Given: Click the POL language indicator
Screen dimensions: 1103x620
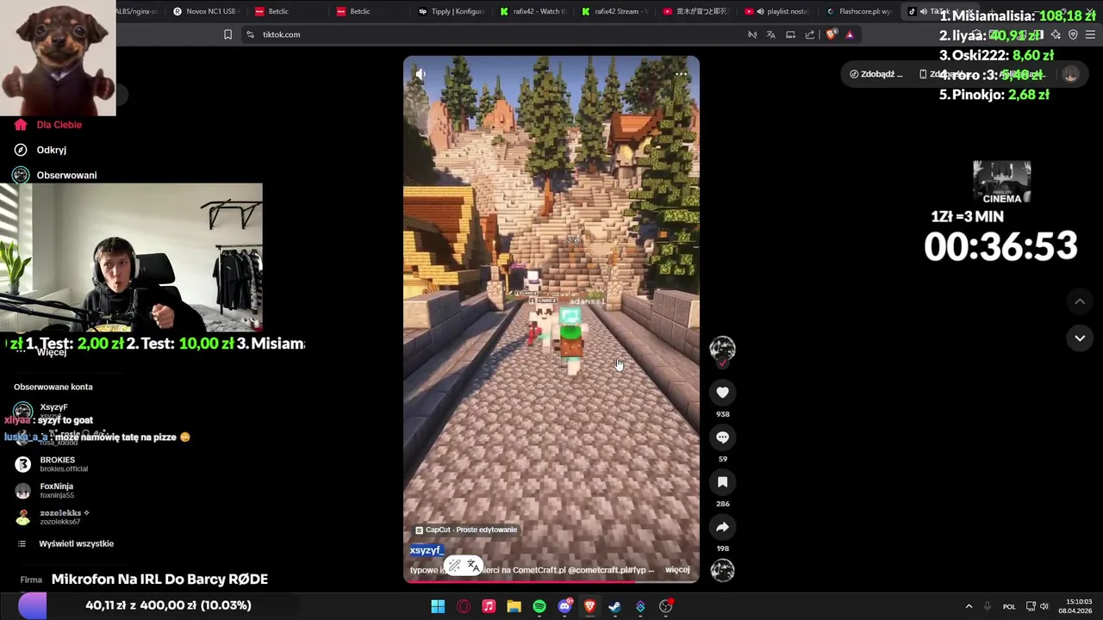Looking at the screenshot, I should (x=1009, y=606).
